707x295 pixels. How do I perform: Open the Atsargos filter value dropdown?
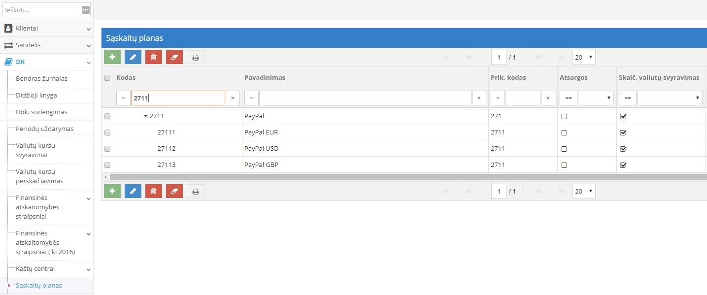pyautogui.click(x=596, y=98)
